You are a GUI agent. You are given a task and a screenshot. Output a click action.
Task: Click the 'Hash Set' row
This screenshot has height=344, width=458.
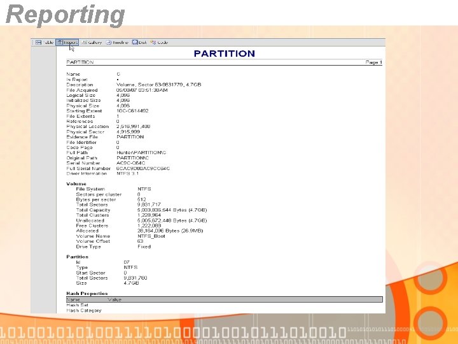tap(78, 305)
